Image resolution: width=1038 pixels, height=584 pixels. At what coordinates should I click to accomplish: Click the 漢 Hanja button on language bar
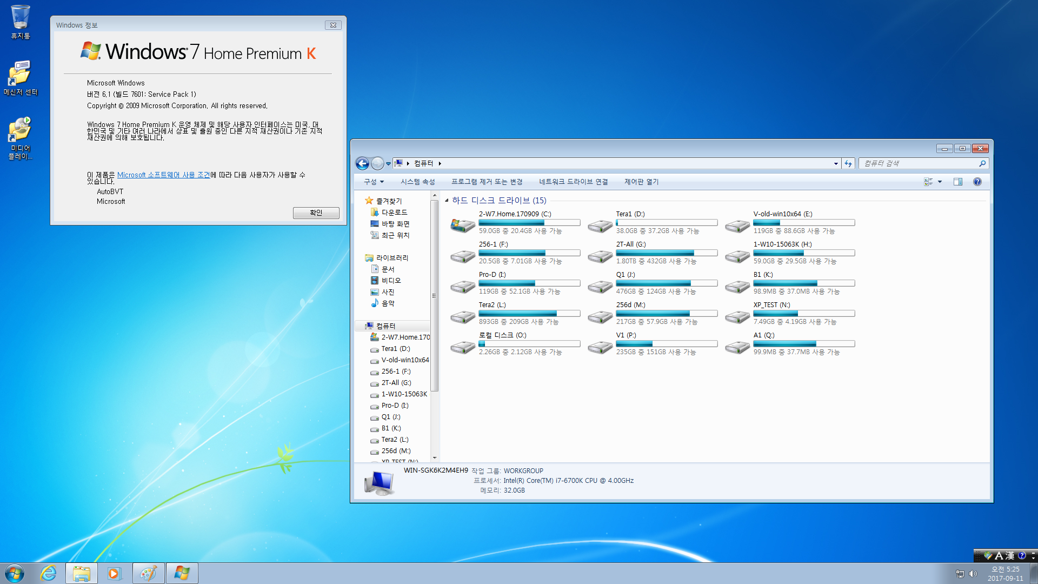[x=1009, y=555]
